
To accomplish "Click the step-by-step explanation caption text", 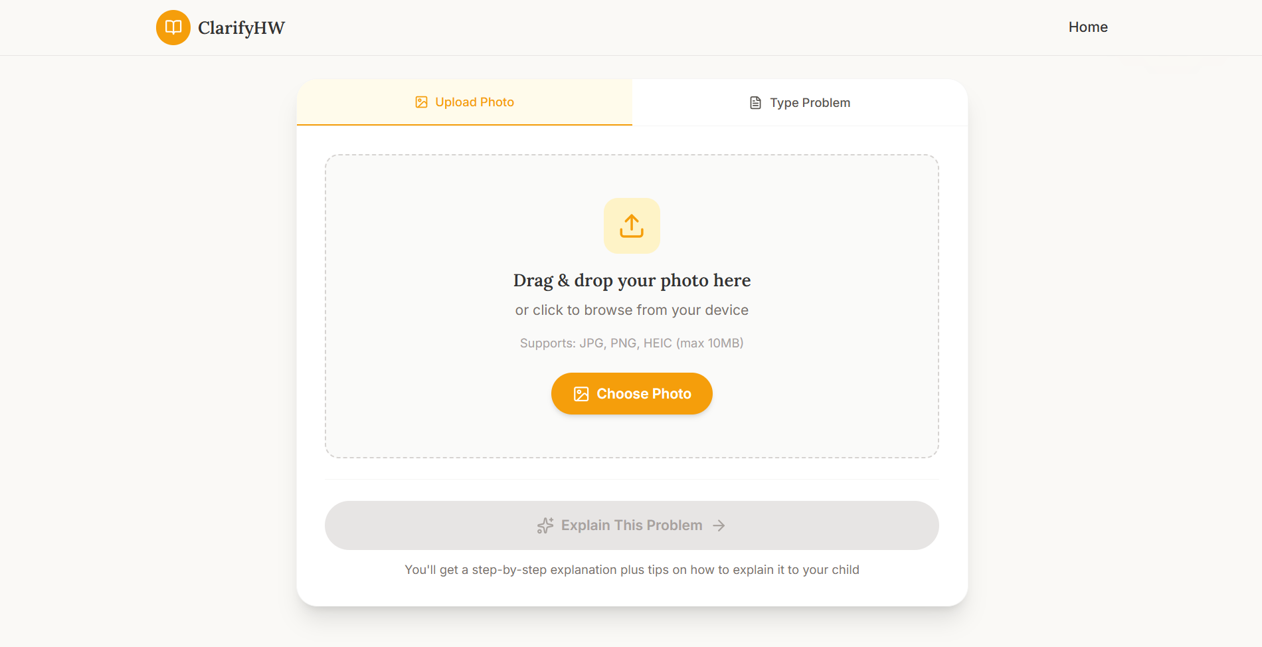I will click(x=632, y=570).
